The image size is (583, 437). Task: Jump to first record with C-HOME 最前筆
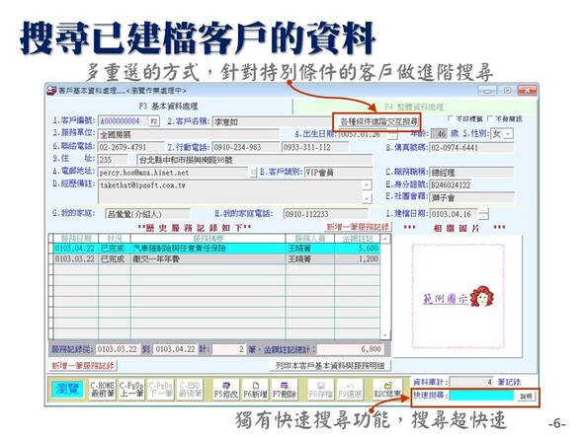pos(102,389)
